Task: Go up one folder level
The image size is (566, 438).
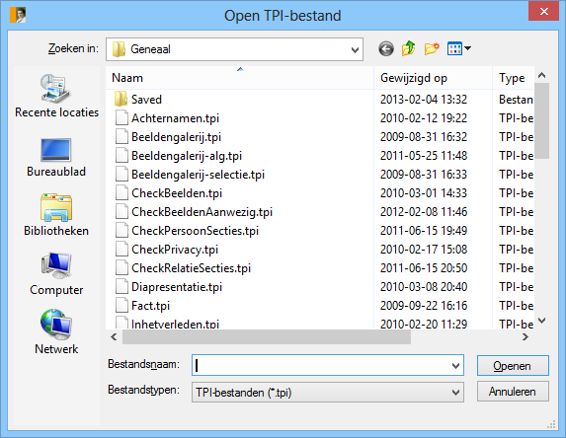Action: click(408, 48)
